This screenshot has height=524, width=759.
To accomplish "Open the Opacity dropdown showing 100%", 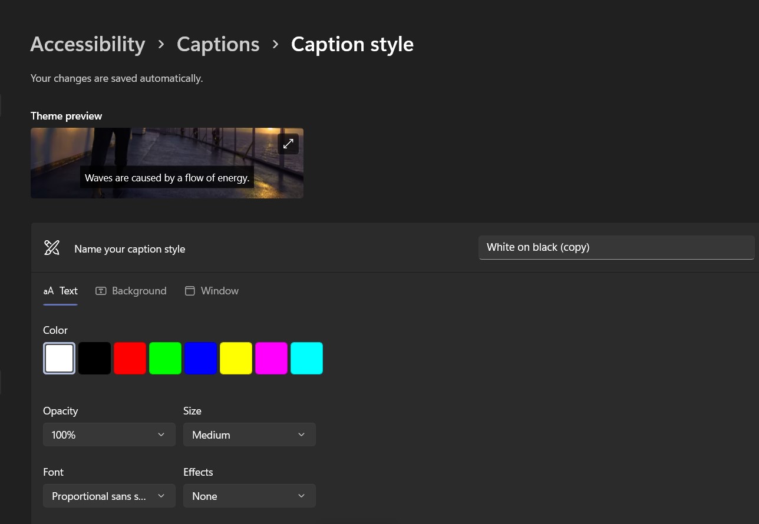I will (x=109, y=435).
